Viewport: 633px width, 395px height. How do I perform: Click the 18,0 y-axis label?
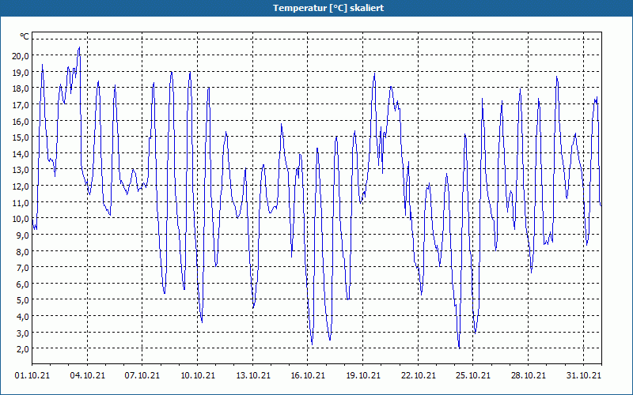click(x=21, y=88)
